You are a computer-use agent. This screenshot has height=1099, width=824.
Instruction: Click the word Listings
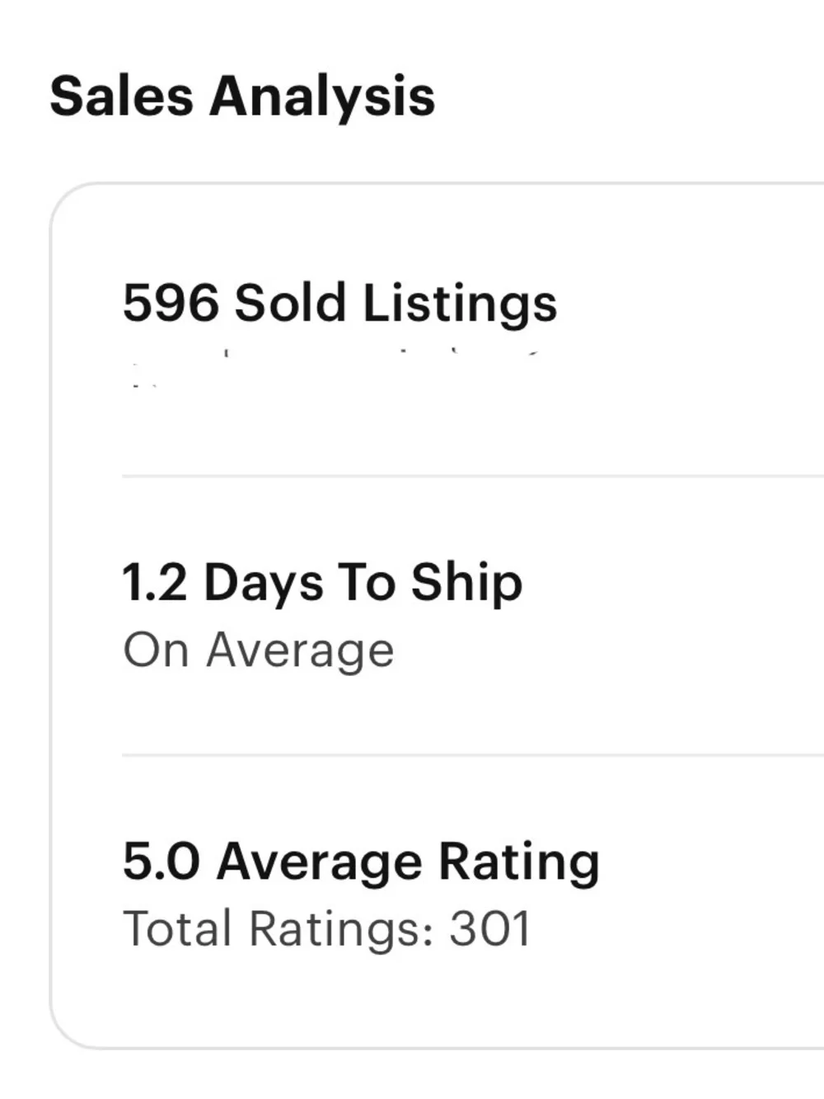click(460, 303)
